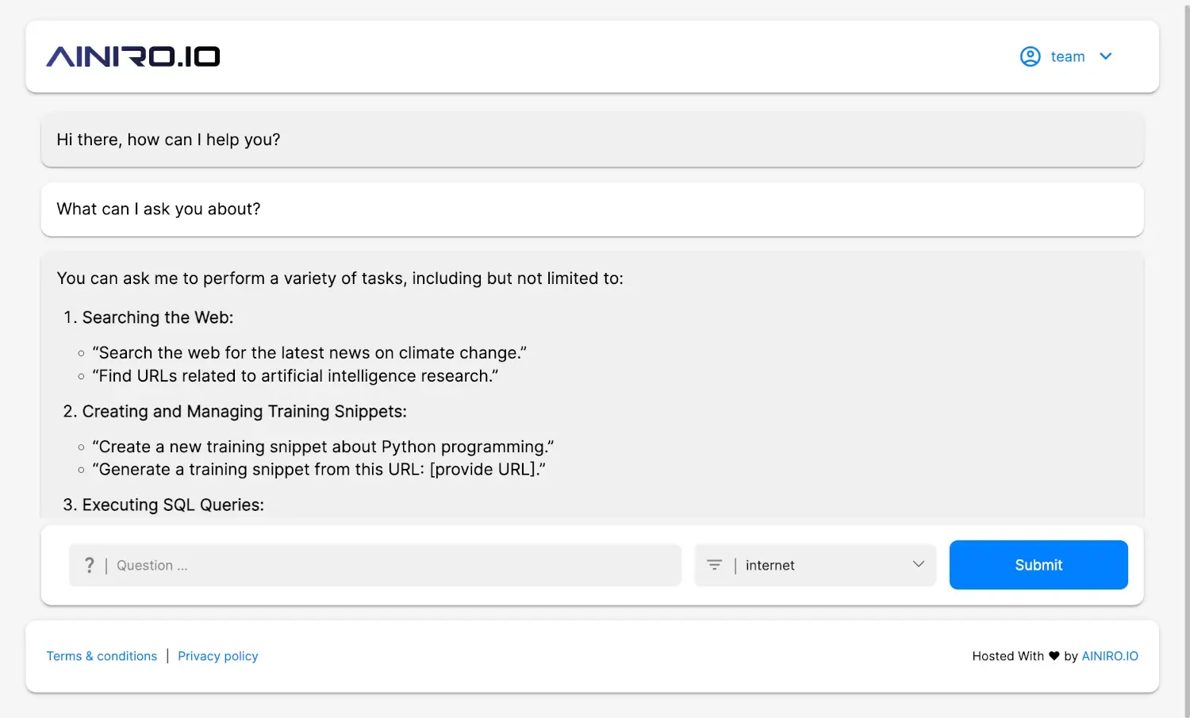This screenshot has height=718, width=1190.
Task: Click the filter icon beside internet
Action: (714, 565)
